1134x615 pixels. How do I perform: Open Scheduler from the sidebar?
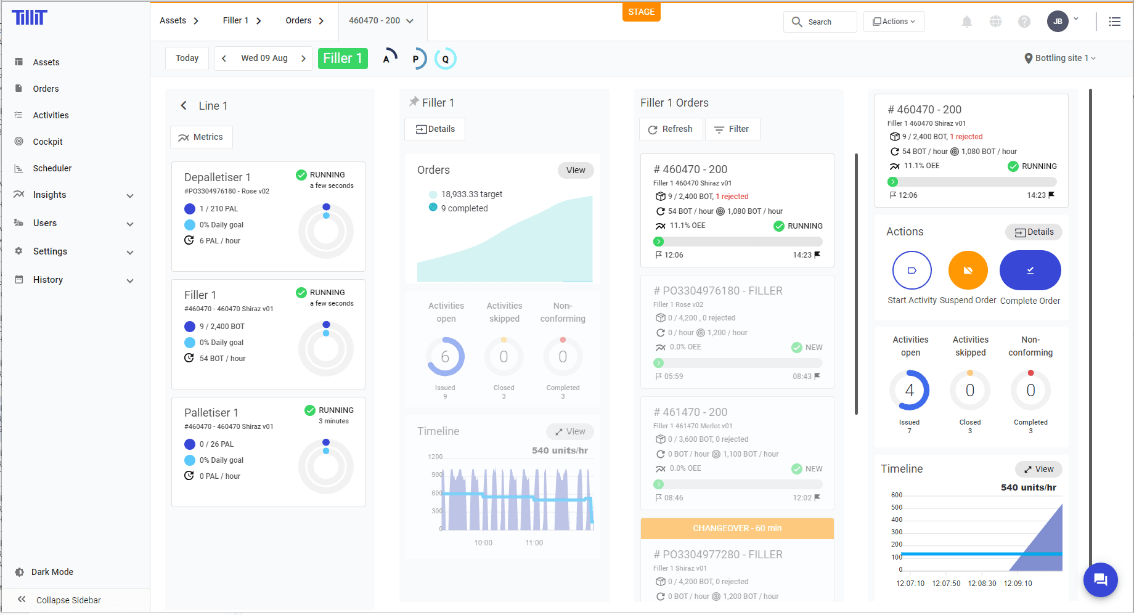coord(52,168)
